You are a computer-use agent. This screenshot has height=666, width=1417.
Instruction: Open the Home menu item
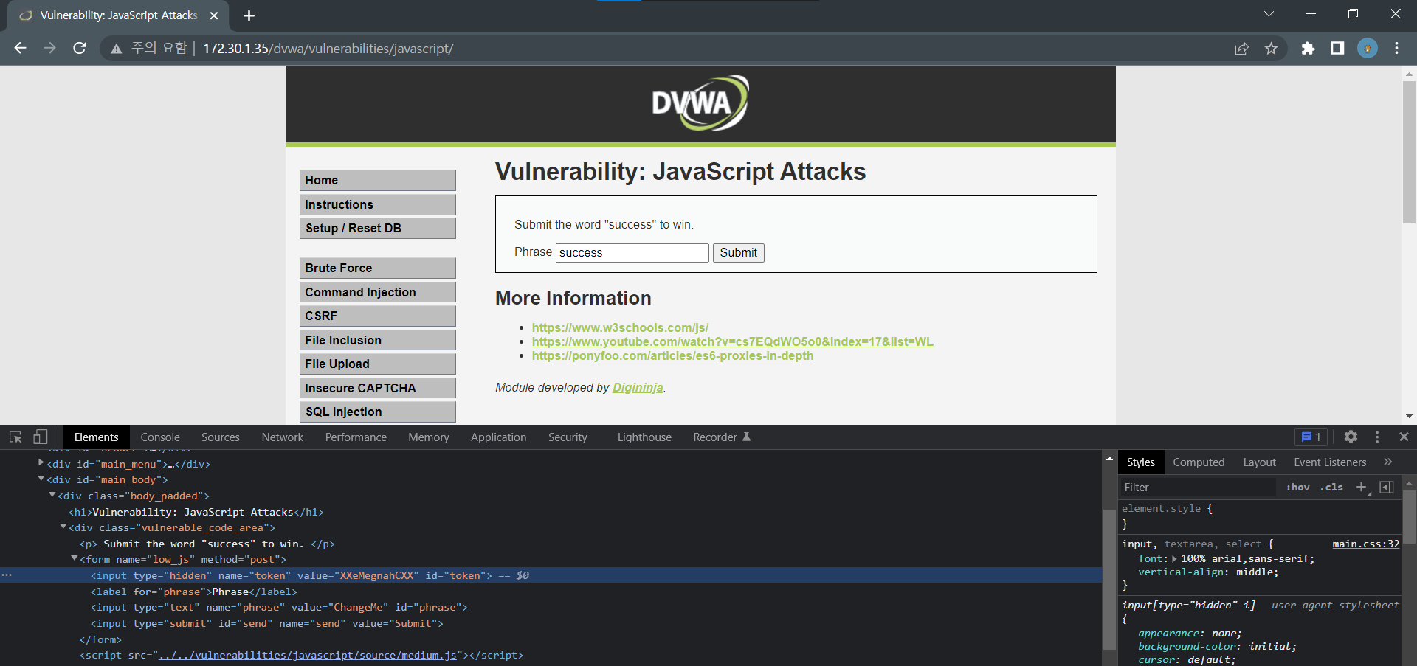pos(377,180)
